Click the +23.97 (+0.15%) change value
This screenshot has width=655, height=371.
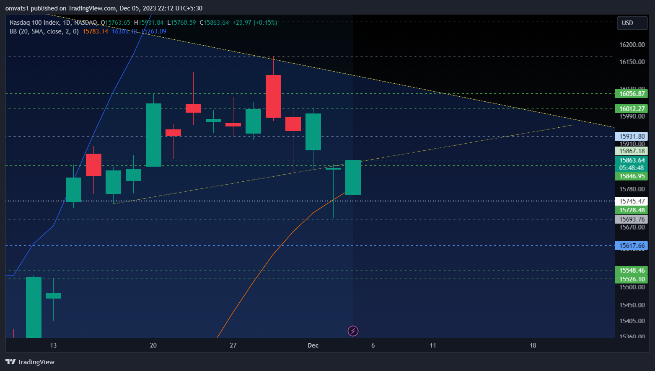255,23
